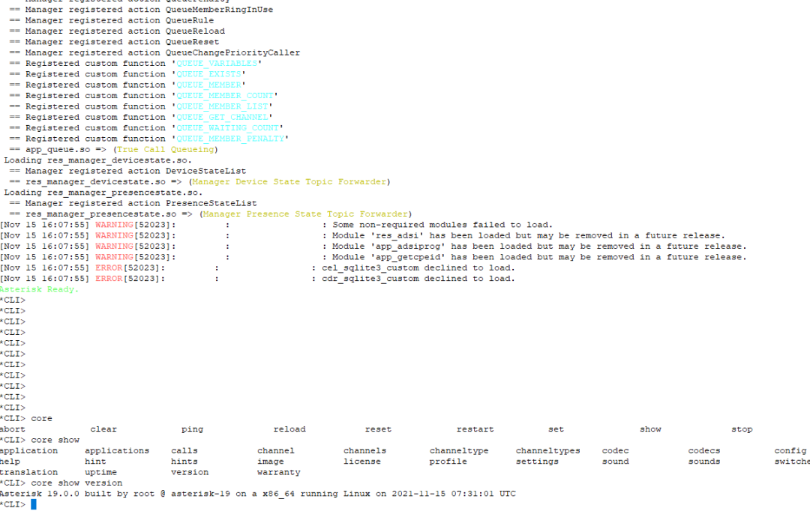Click the 'stop' completion option
Screen dimensions: 810x511
click(742, 429)
